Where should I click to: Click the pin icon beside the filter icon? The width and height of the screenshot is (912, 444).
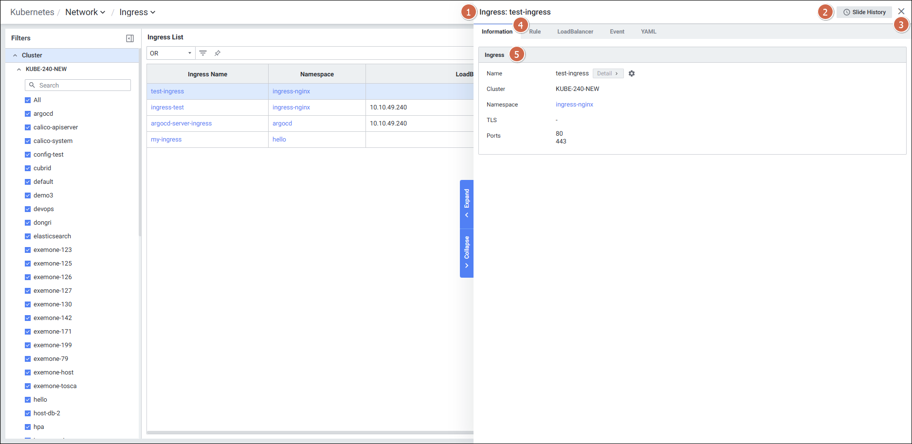[218, 53]
